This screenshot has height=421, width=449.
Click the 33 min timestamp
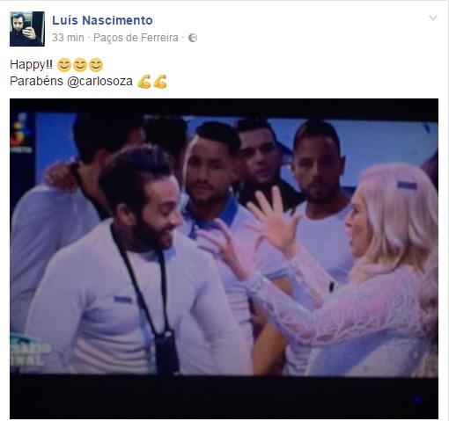[68, 38]
